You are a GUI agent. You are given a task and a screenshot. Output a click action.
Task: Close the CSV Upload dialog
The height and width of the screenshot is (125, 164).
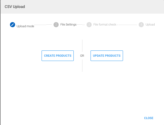pyautogui.click(x=149, y=118)
